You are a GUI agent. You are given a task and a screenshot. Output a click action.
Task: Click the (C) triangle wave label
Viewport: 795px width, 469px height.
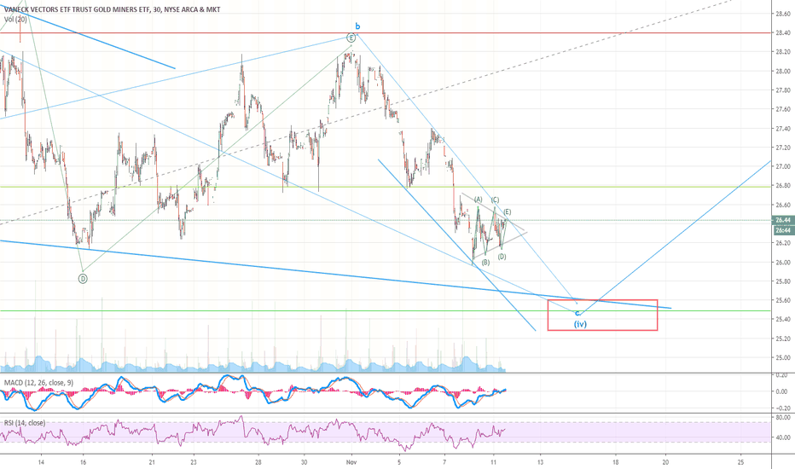pos(496,200)
